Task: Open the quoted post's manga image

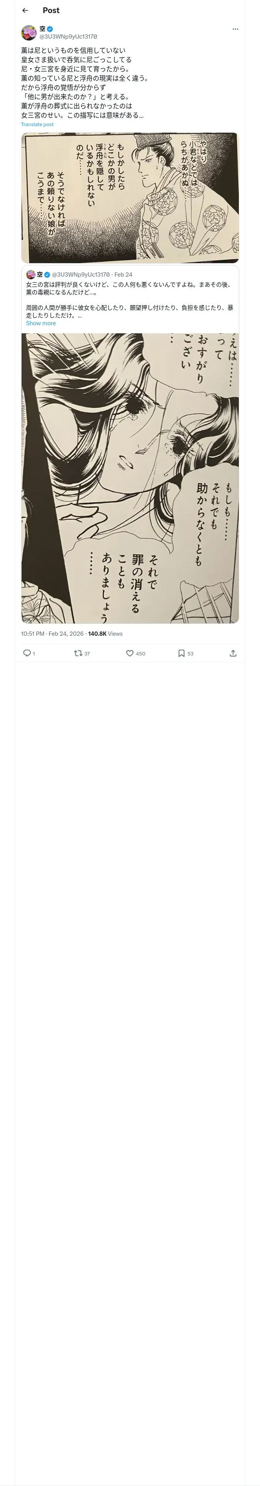Action: point(130,478)
